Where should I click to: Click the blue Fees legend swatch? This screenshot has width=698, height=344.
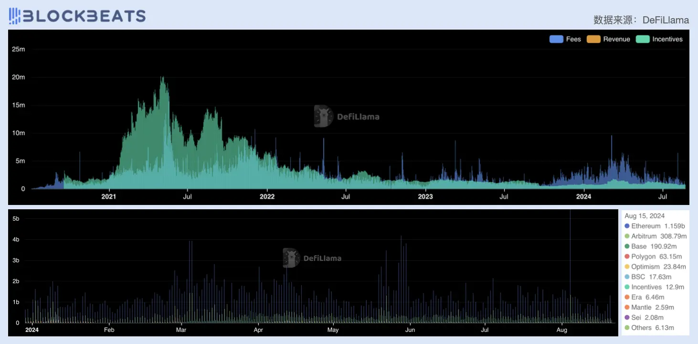tap(556, 39)
